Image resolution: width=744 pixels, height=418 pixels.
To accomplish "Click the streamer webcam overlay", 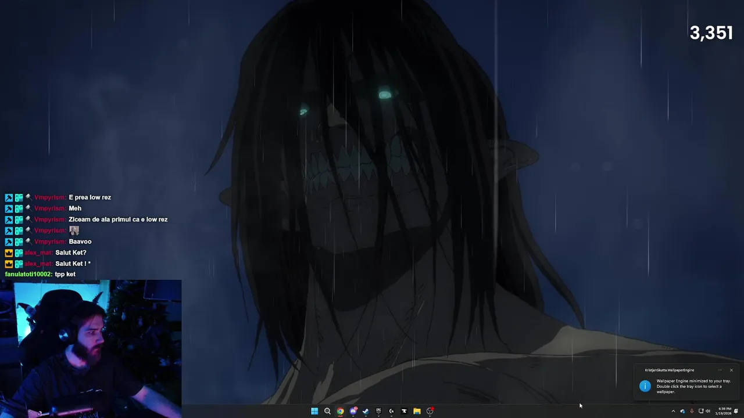I will [x=91, y=348].
